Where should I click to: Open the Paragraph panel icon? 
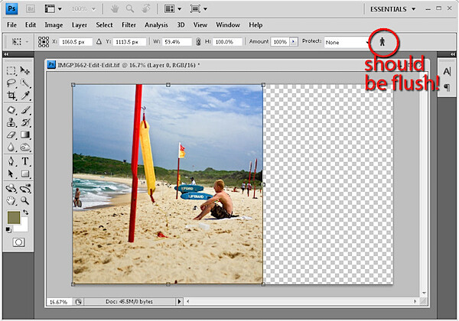(x=447, y=87)
